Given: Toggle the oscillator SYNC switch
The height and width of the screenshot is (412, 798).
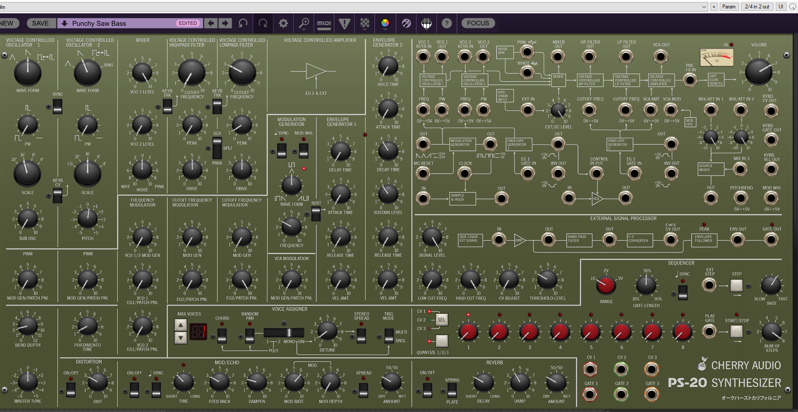Looking at the screenshot, I should 57,106.
